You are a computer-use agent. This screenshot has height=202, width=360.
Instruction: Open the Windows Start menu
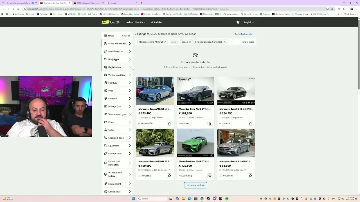click(x=133, y=199)
